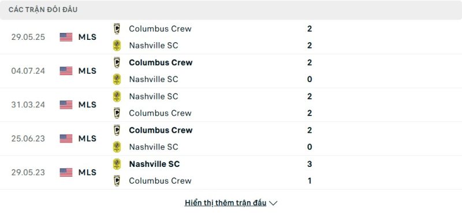Click Columbus Crew logo in 29.05.23 match

(x=117, y=181)
